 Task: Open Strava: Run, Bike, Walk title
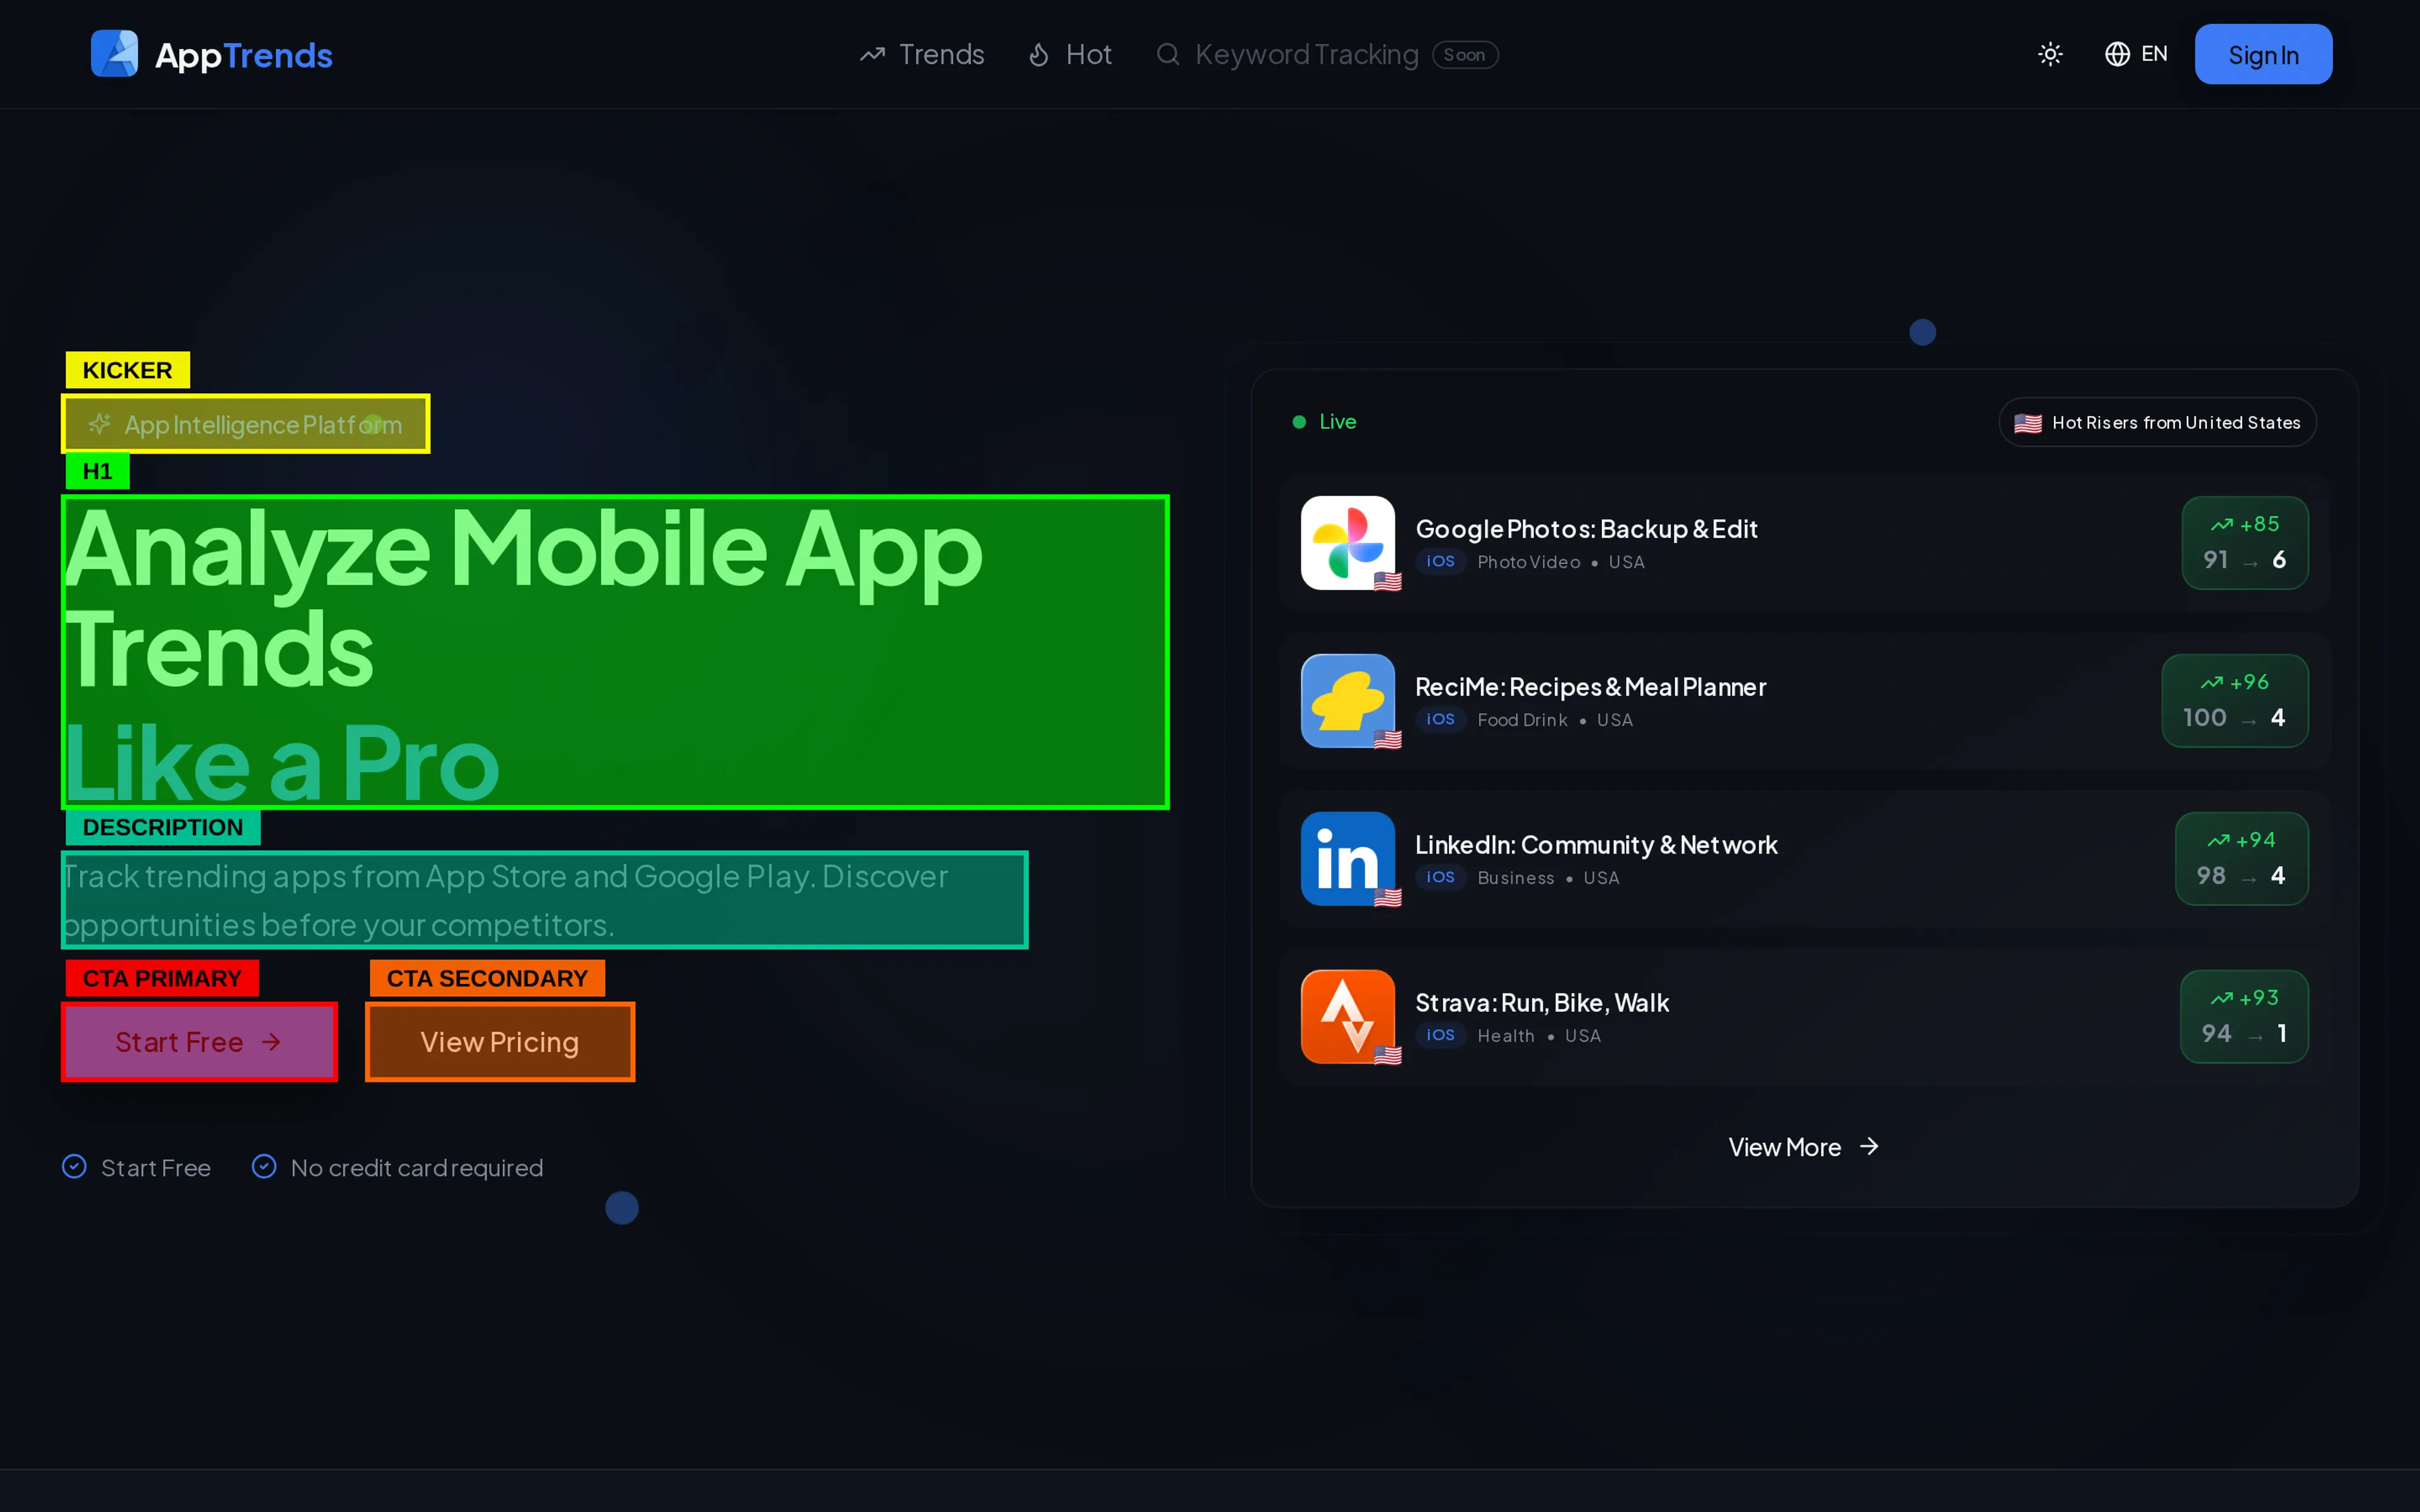click(x=1542, y=1003)
